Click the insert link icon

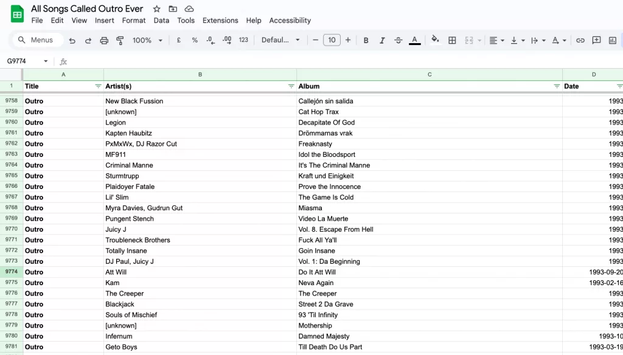point(580,40)
